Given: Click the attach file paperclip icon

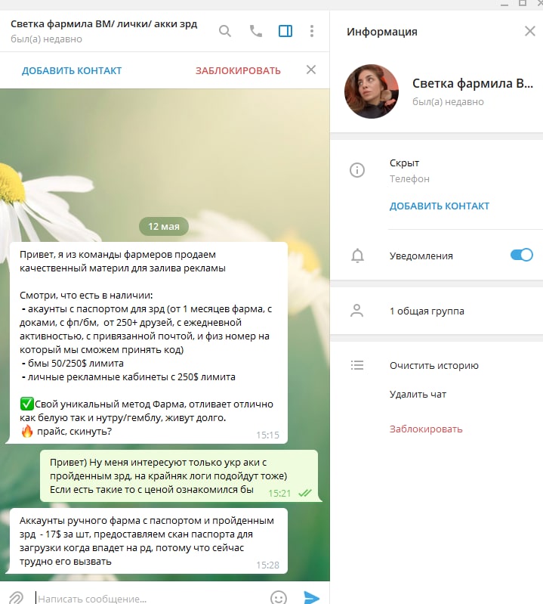Looking at the screenshot, I should 16,598.
